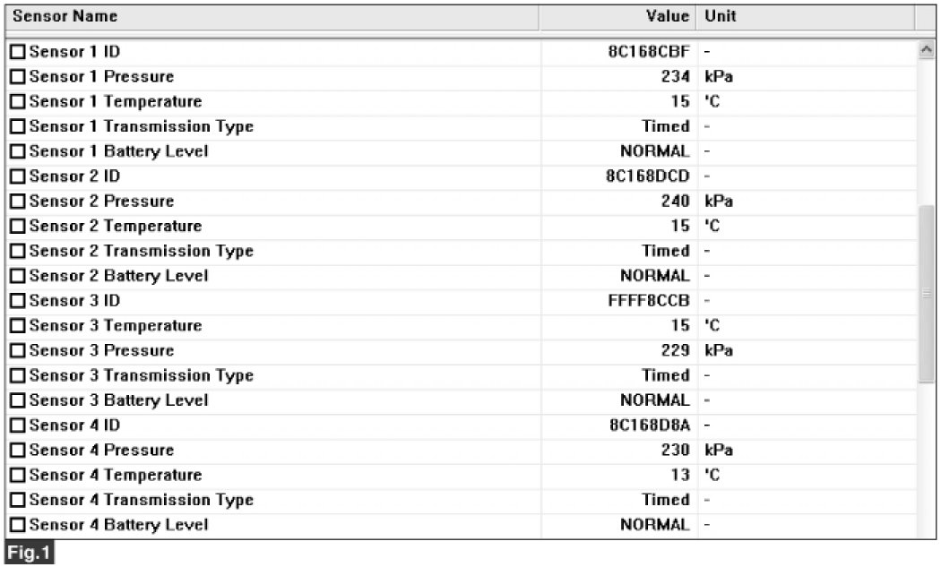This screenshot has height=567, width=941.
Task: Toggle the Sensor 2 ID checkbox
Action: point(18,176)
